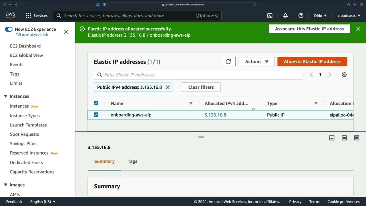
Task: Set details pane to half-height icon
Action: (344, 138)
